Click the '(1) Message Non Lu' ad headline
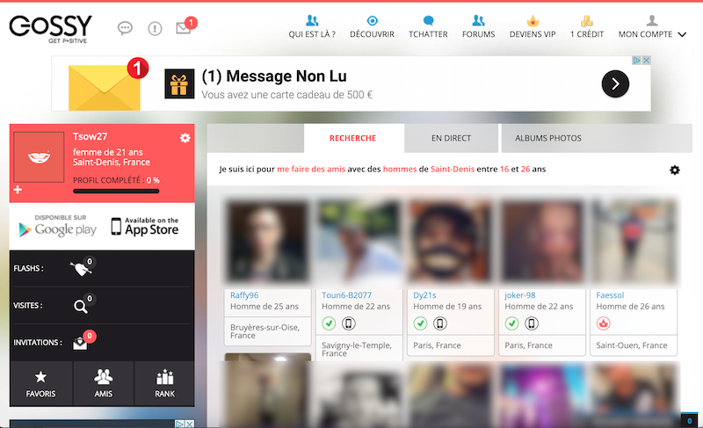This screenshot has width=703, height=428. [x=274, y=76]
